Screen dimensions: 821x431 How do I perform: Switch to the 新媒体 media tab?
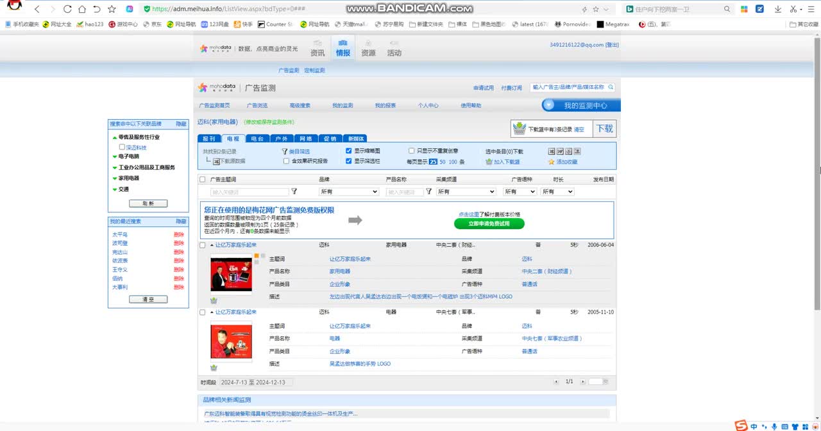(355, 139)
